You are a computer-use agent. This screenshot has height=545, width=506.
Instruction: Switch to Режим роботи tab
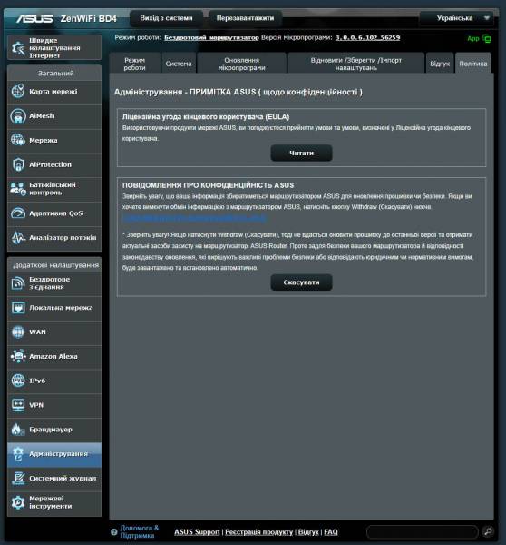[134, 64]
